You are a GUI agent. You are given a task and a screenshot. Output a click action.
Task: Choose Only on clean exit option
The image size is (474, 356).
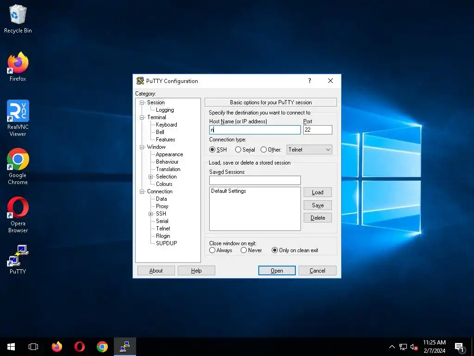[274, 250]
